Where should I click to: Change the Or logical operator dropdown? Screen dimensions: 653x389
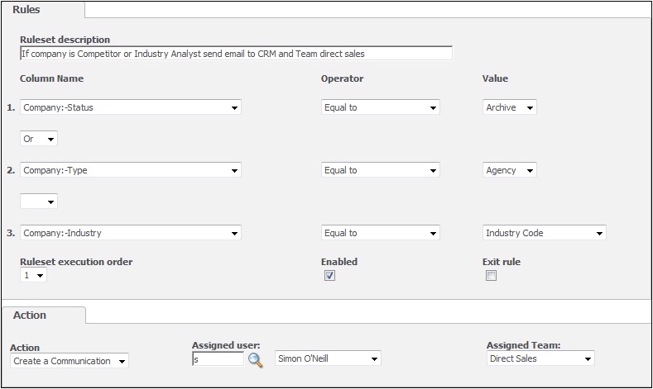pyautogui.click(x=39, y=139)
